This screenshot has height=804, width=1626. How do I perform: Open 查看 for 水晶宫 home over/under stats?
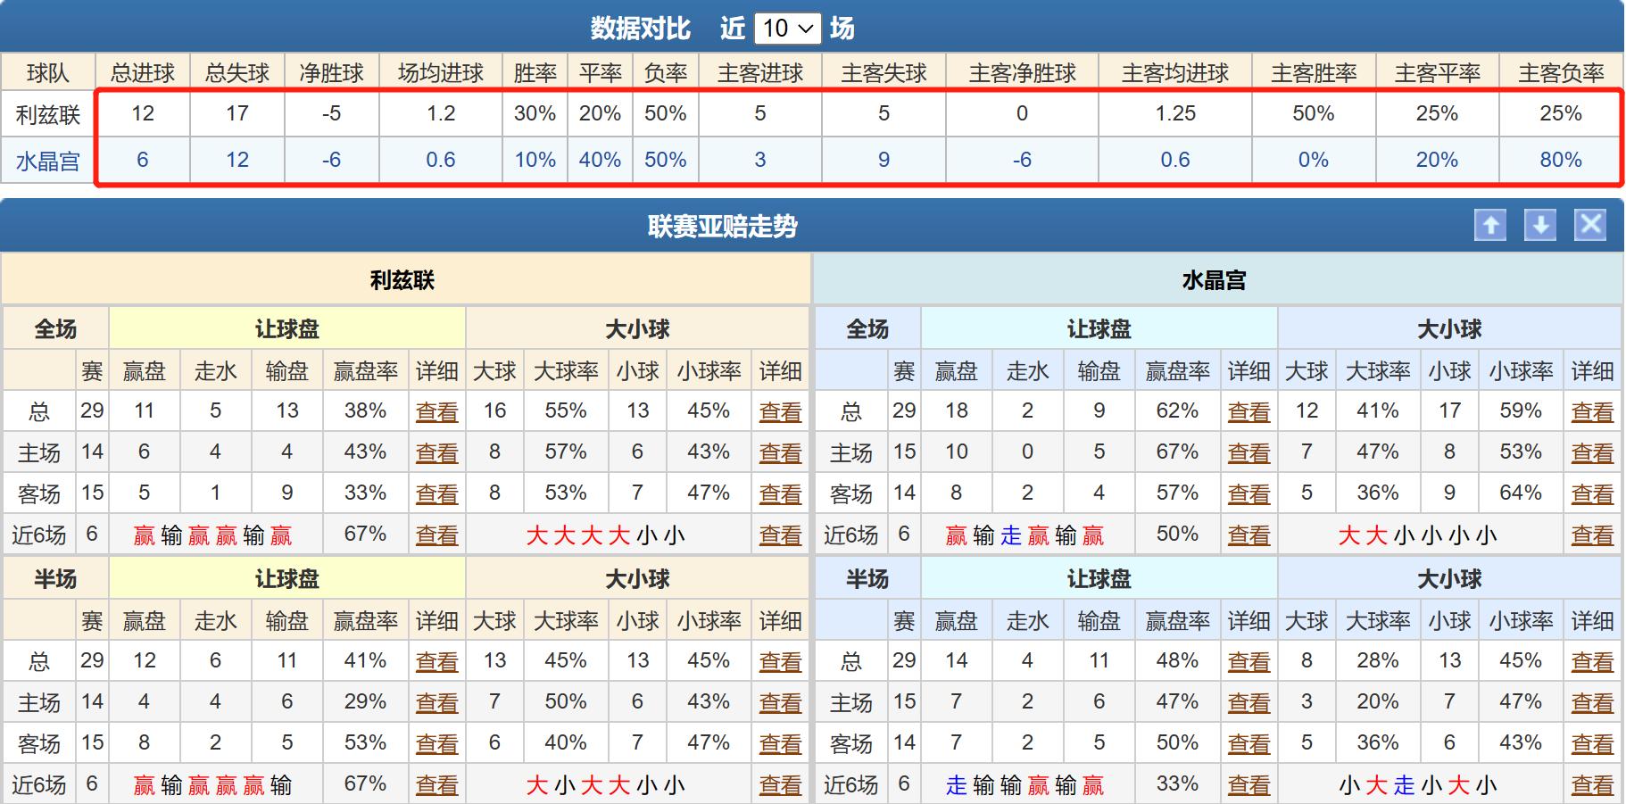pyautogui.click(x=1593, y=452)
